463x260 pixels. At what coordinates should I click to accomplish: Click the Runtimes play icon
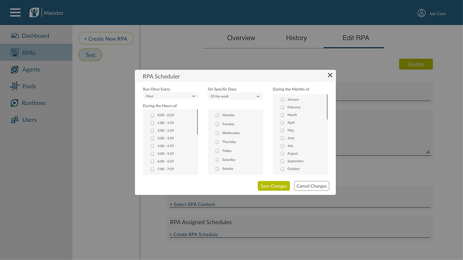(15, 103)
